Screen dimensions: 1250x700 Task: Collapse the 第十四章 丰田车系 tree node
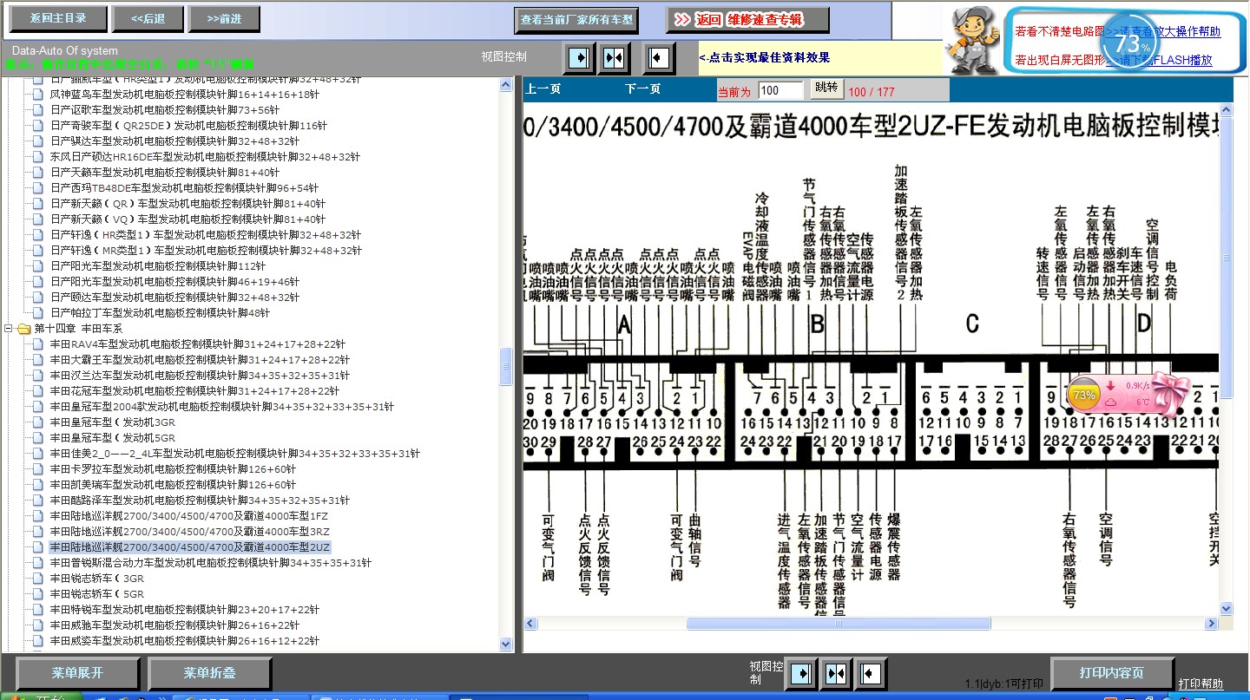point(9,329)
